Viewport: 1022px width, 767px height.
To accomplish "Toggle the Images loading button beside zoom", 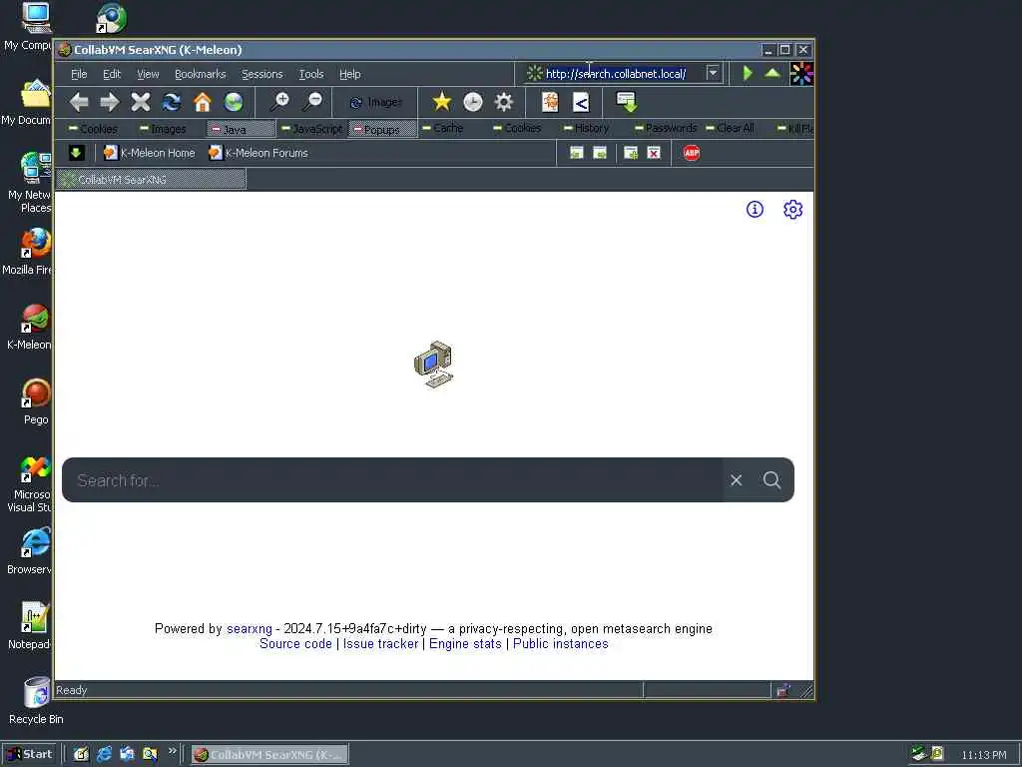I will click(376, 102).
